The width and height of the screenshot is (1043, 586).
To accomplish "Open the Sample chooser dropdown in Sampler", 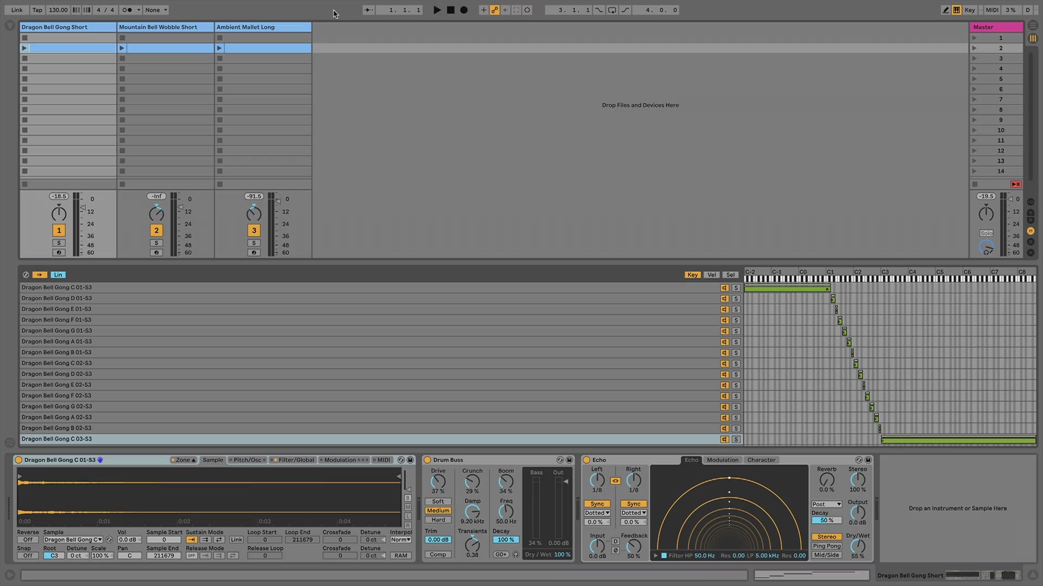I will pyautogui.click(x=73, y=540).
